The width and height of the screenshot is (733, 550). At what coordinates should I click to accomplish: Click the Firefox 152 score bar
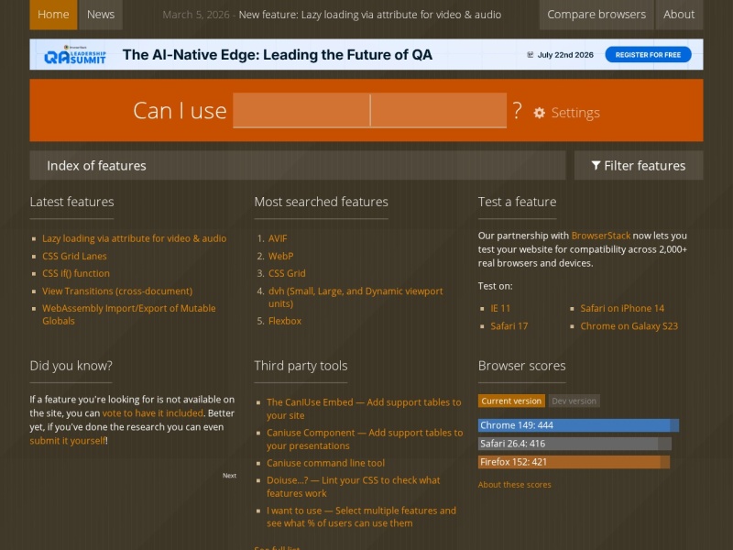click(x=574, y=462)
